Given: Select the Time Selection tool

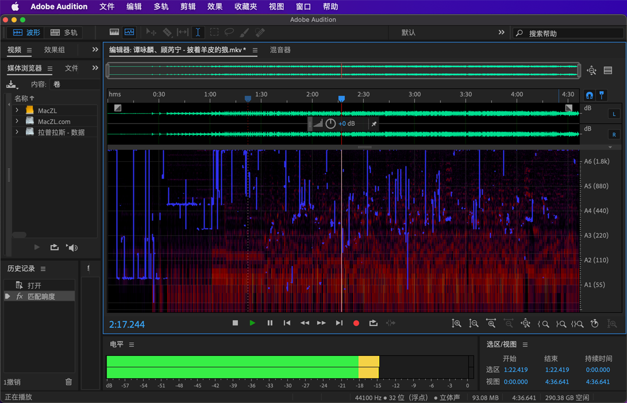Looking at the screenshot, I should (198, 33).
